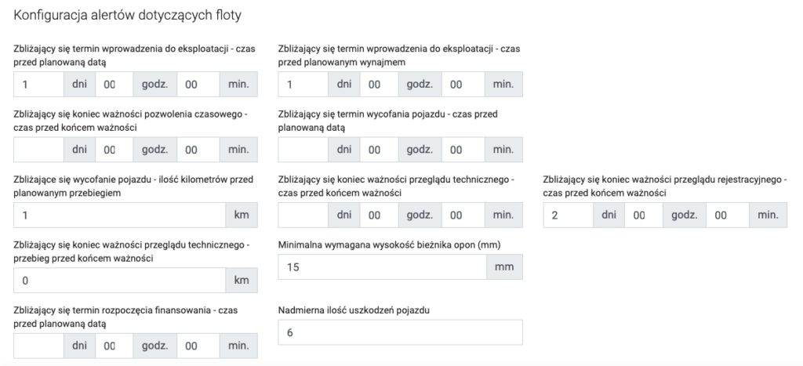Click days field for commissioning before planned rental
This screenshot has height=366, width=803.
pyautogui.click(x=303, y=84)
